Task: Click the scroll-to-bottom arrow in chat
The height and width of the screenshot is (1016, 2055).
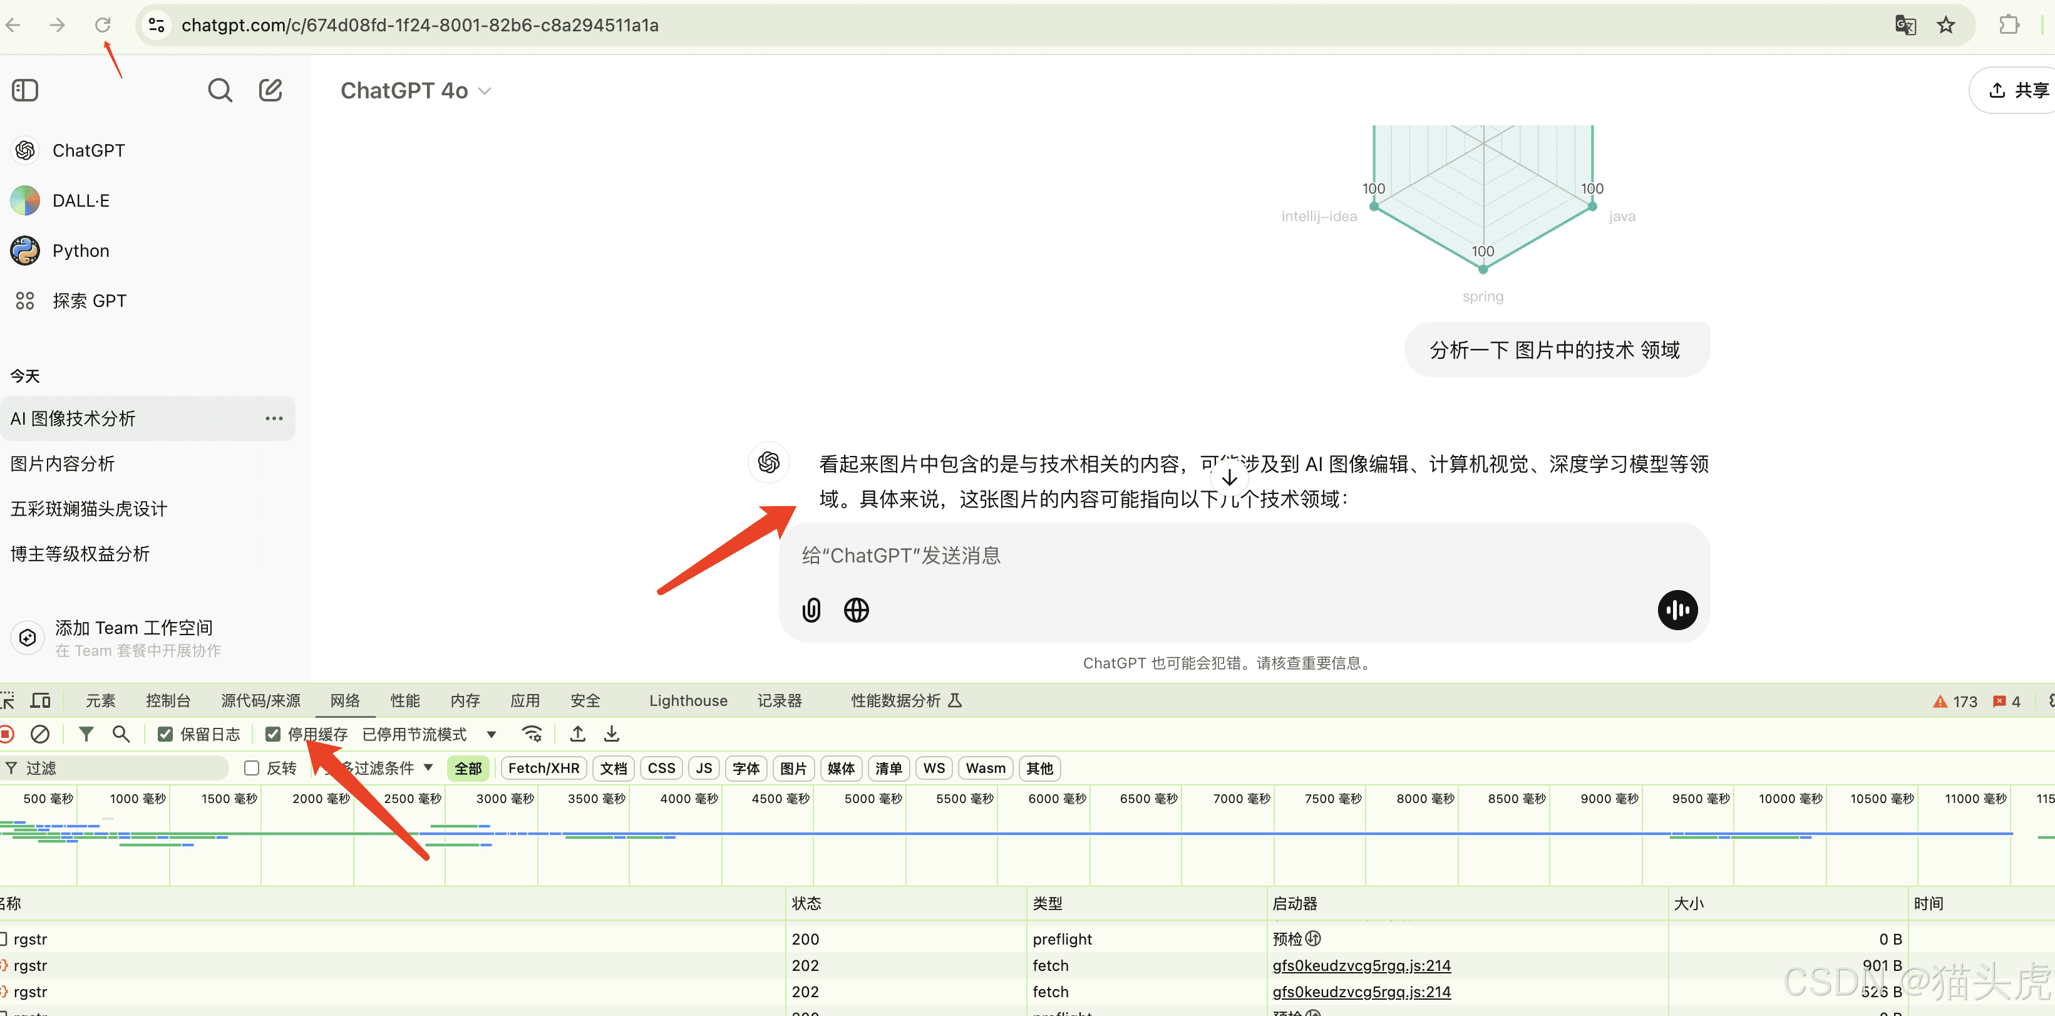Action: point(1228,477)
